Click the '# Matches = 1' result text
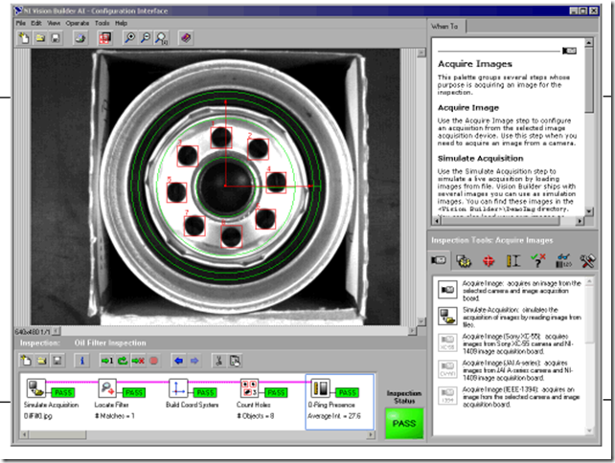Screen dimensions: 615x463 click(x=115, y=416)
